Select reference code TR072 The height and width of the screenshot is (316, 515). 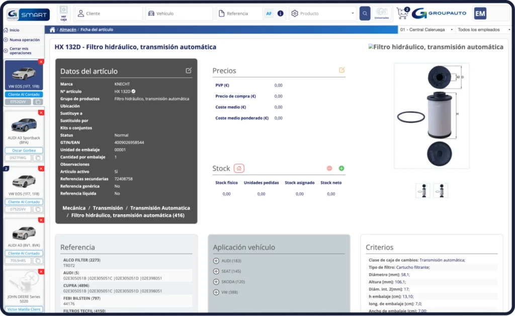(x=69, y=265)
